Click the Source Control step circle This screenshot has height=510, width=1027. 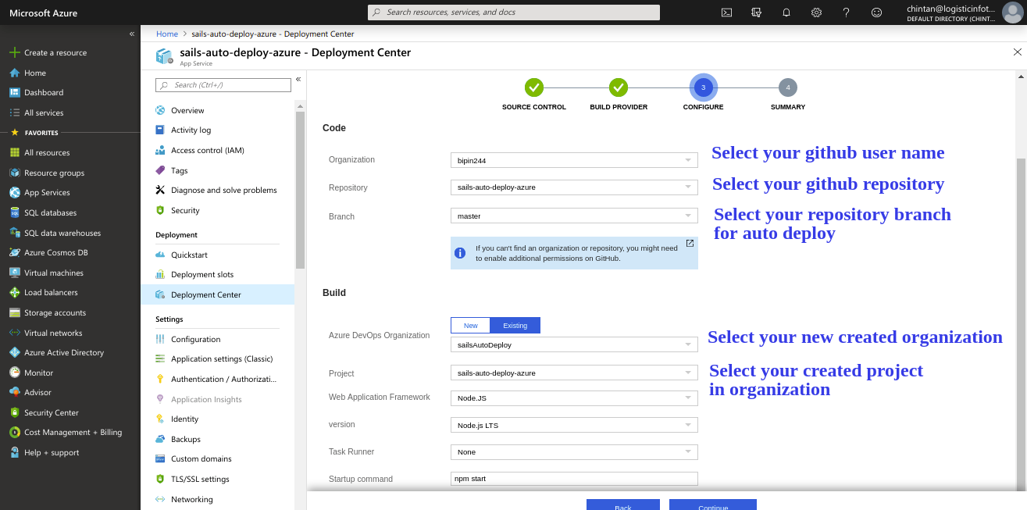(534, 87)
